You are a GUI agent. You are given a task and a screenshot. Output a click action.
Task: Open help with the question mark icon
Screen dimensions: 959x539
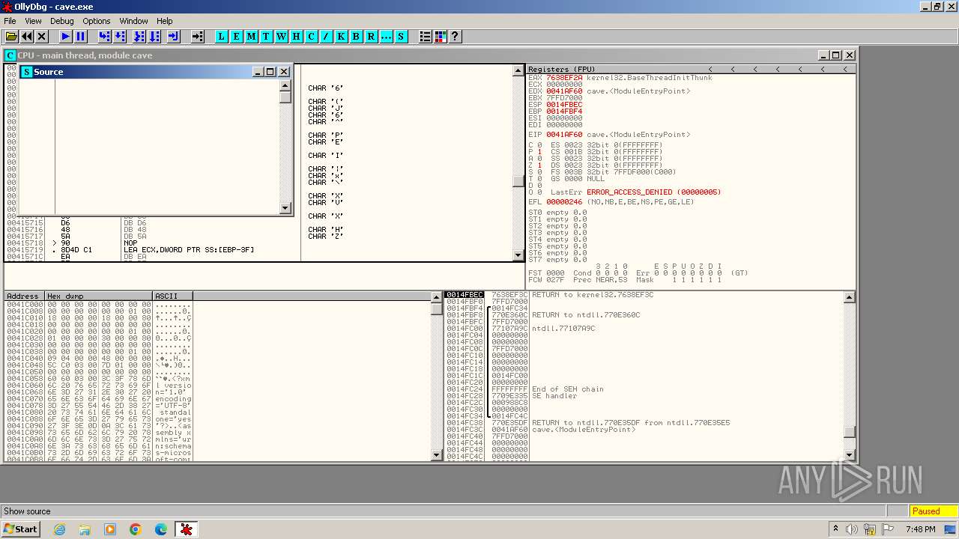[455, 36]
